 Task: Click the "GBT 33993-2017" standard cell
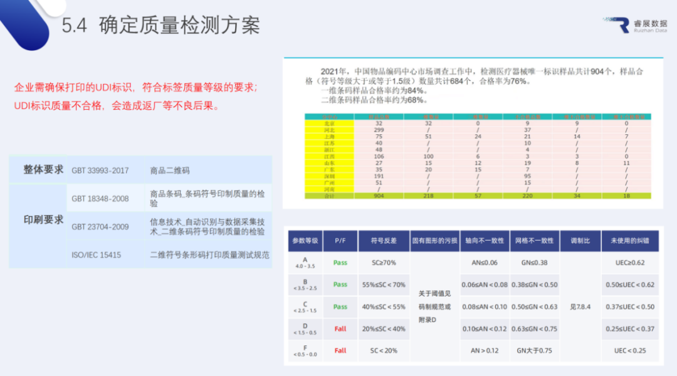click(x=100, y=170)
